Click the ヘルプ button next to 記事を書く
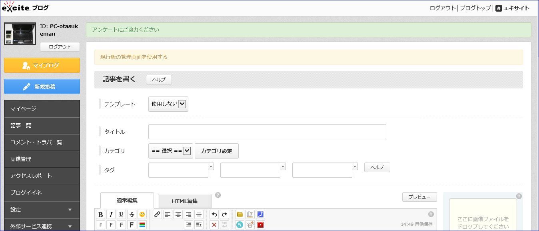This screenshot has width=539, height=231. (159, 80)
